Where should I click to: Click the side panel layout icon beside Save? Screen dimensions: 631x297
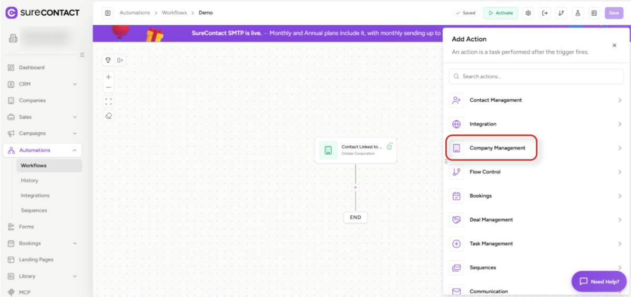tap(594, 13)
